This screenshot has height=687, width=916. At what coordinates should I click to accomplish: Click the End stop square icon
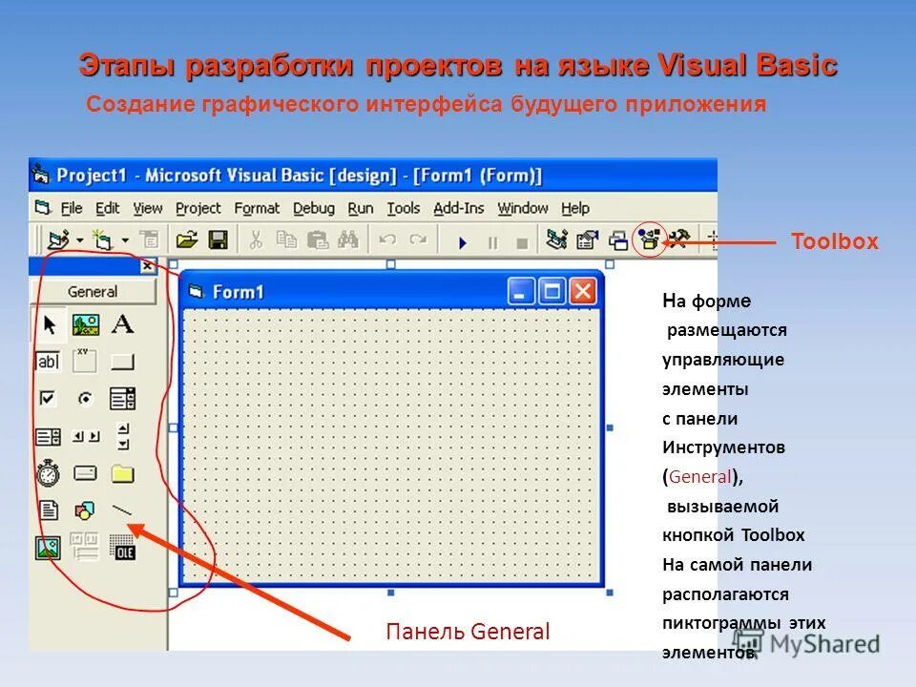point(522,242)
